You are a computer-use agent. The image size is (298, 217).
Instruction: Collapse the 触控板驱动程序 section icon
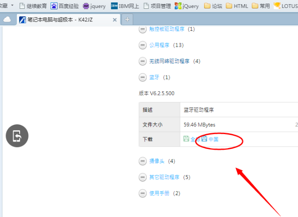(142, 29)
